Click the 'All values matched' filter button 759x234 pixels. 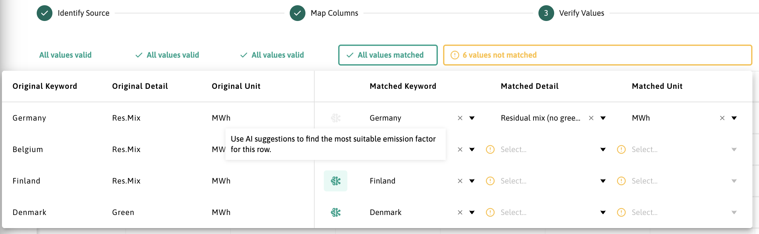[388, 55]
